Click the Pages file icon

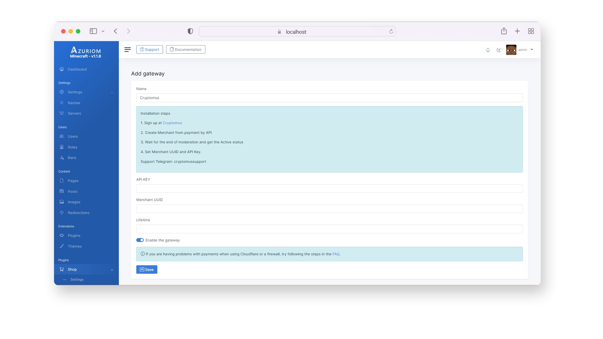(62, 180)
